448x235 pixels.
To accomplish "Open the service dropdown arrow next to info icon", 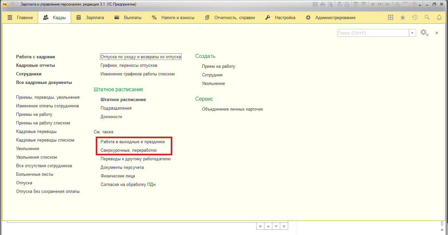I will click(x=420, y=5).
